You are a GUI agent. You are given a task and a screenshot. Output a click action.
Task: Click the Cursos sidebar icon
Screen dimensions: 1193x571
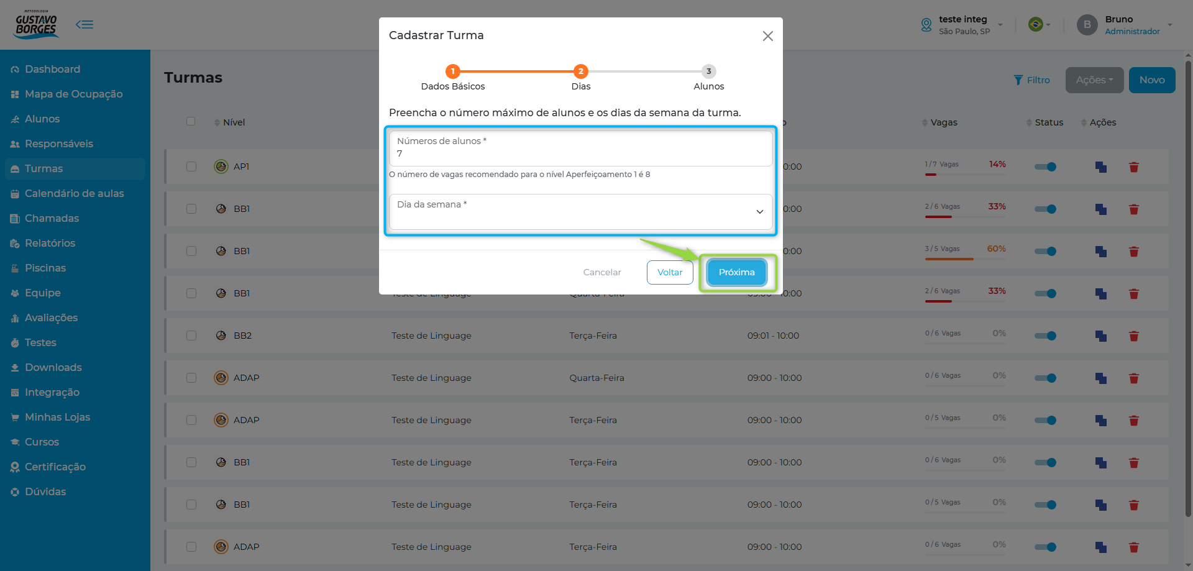tap(15, 442)
